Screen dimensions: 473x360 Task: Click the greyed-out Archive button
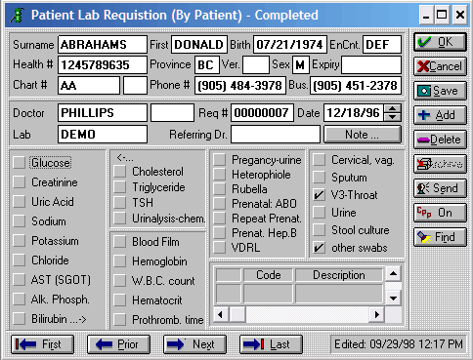[440, 164]
